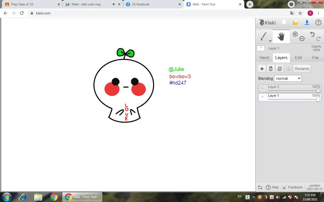The width and height of the screenshot is (324, 202).
Task: Select Layer 1 in the layers list
Action: pos(290,97)
